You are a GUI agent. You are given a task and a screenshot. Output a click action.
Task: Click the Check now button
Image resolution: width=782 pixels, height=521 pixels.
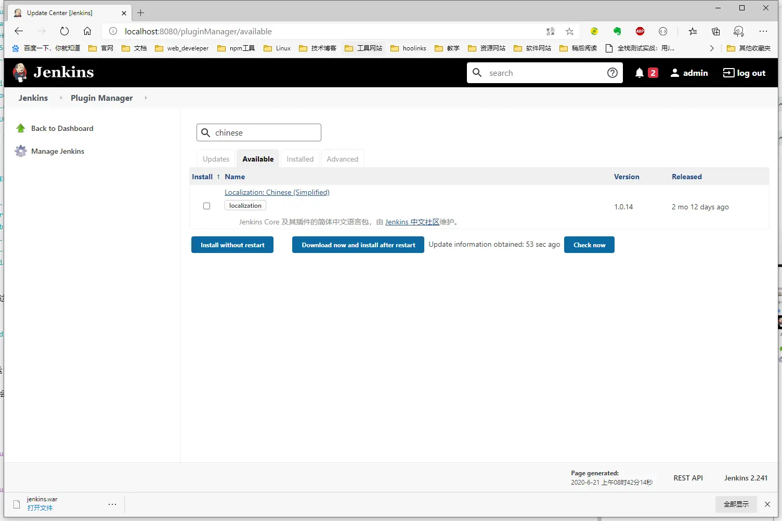click(x=589, y=245)
